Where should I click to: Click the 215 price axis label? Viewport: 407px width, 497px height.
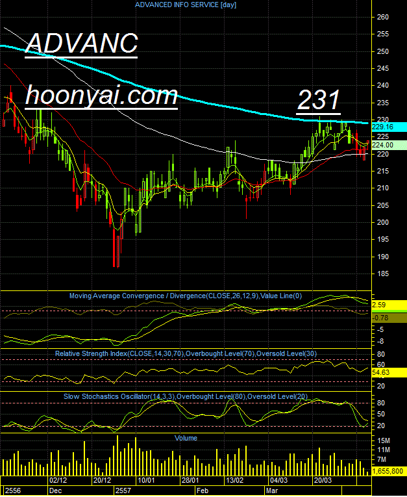click(x=383, y=171)
